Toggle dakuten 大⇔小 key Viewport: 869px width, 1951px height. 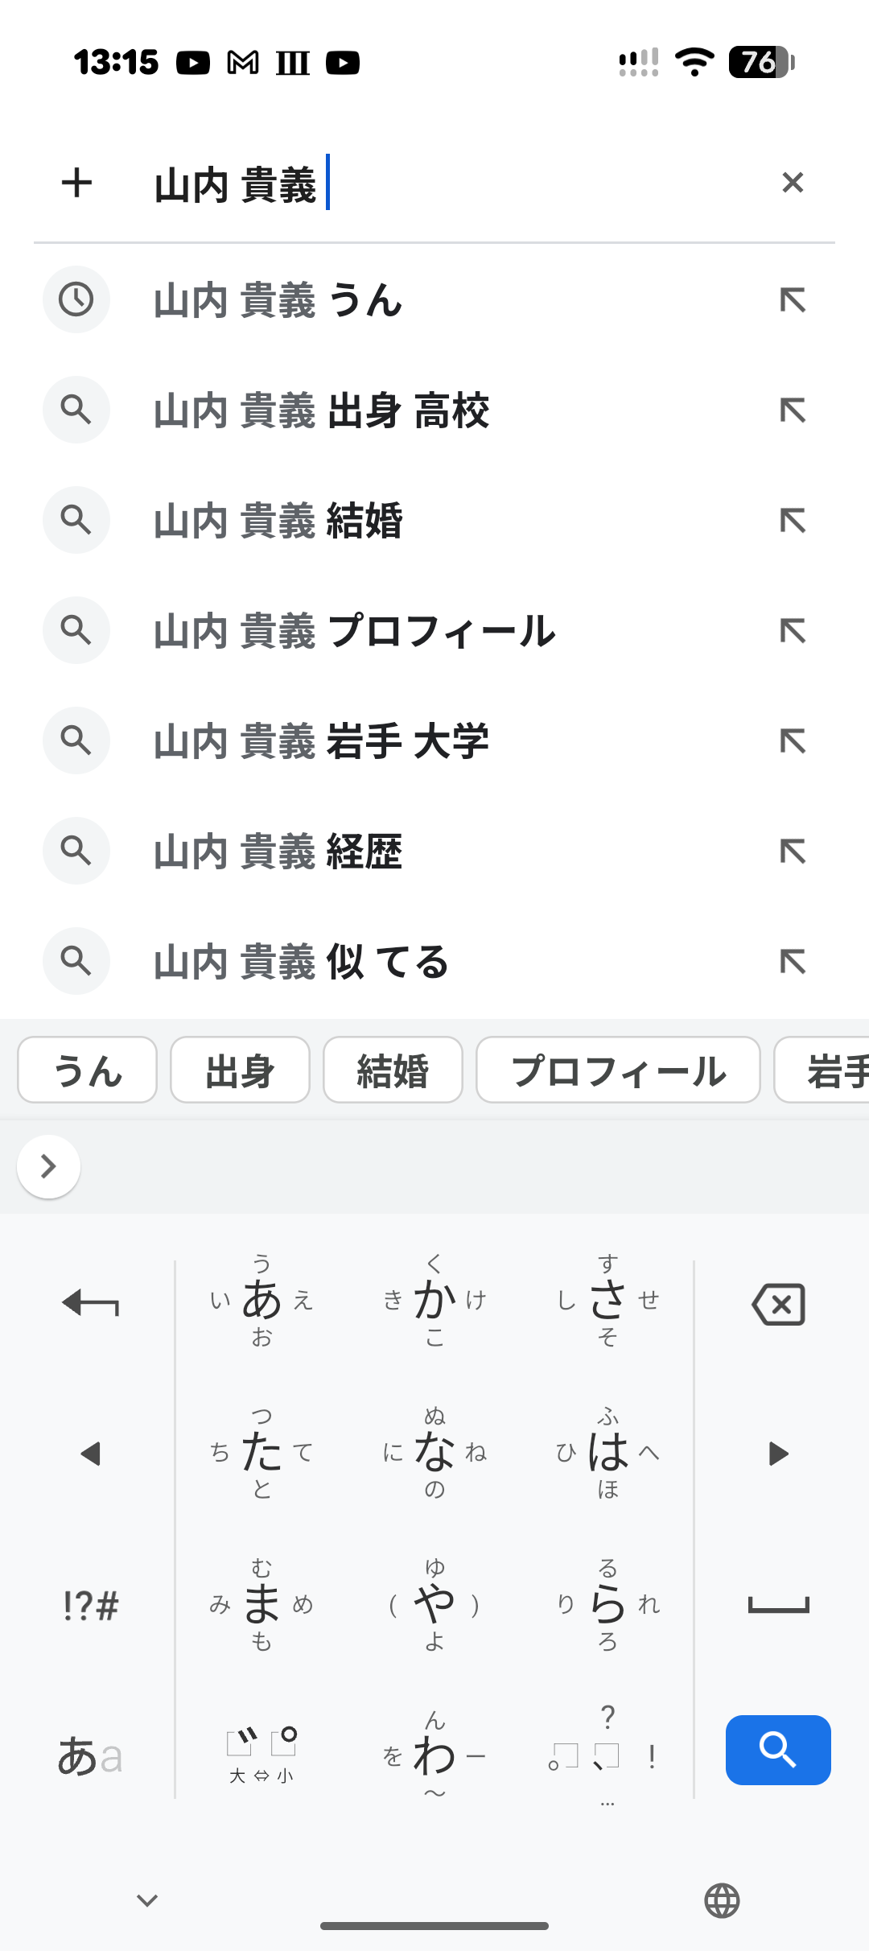coord(262,1755)
